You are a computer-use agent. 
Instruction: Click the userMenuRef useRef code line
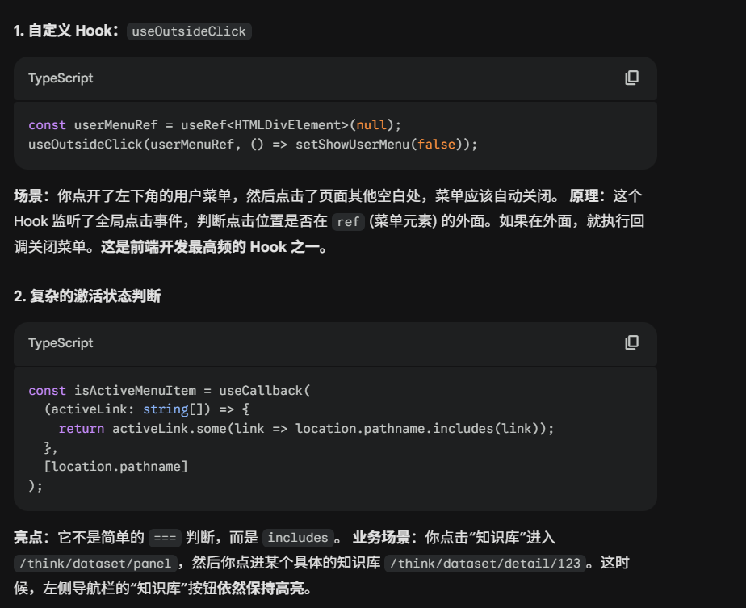[x=214, y=125]
